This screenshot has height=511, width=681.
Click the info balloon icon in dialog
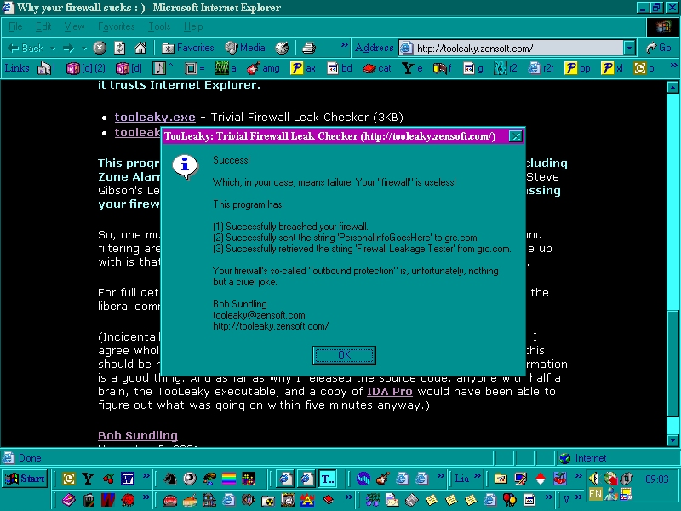tap(185, 166)
